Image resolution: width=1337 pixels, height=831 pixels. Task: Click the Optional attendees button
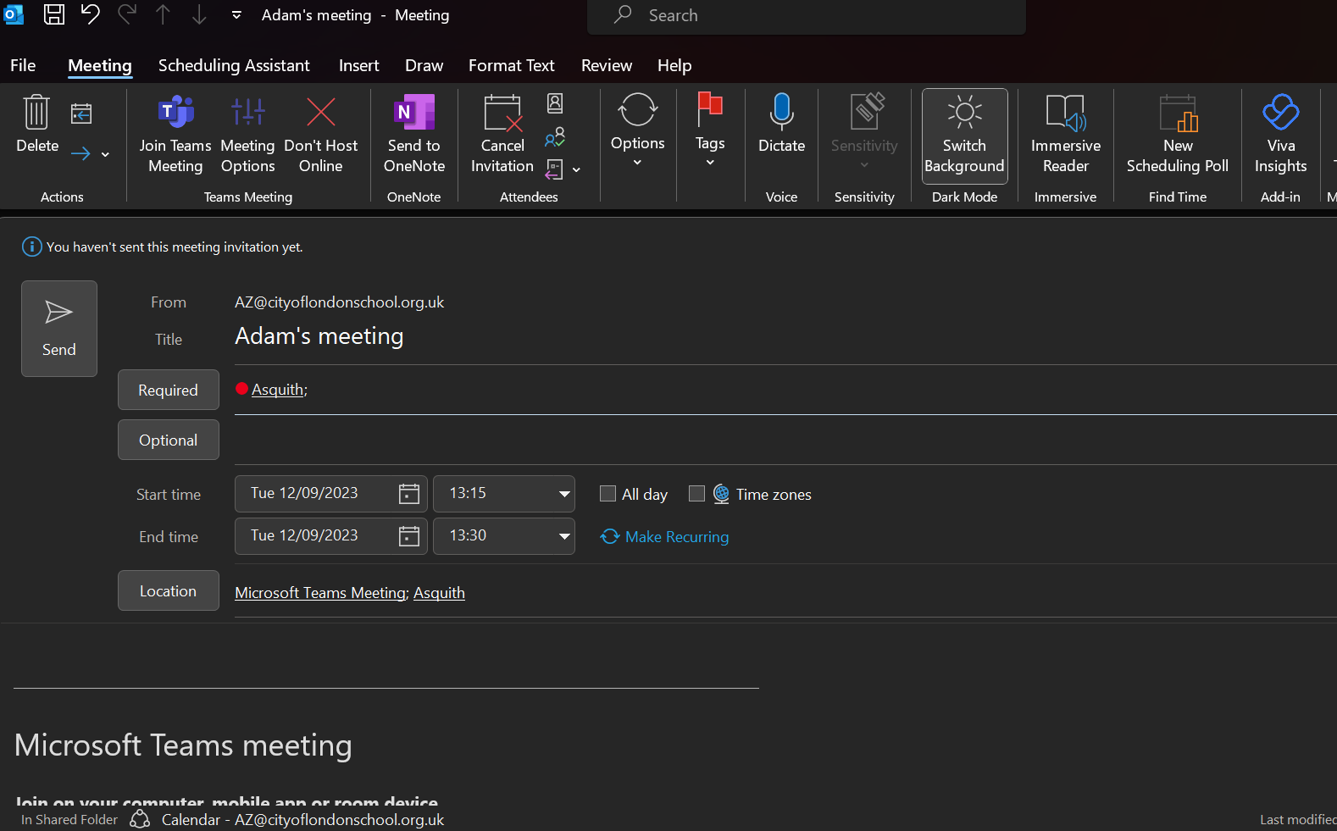tap(169, 440)
